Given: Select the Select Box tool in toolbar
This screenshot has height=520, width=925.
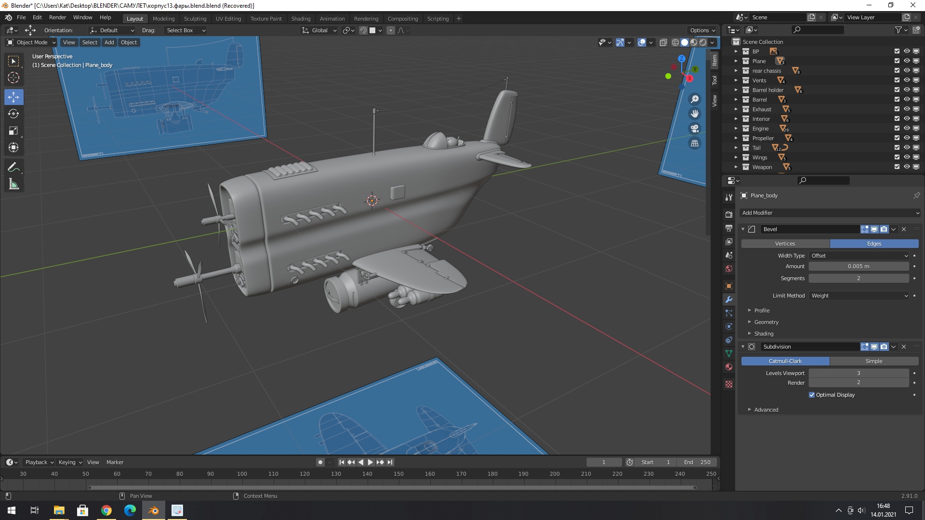Looking at the screenshot, I should pyautogui.click(x=13, y=61).
